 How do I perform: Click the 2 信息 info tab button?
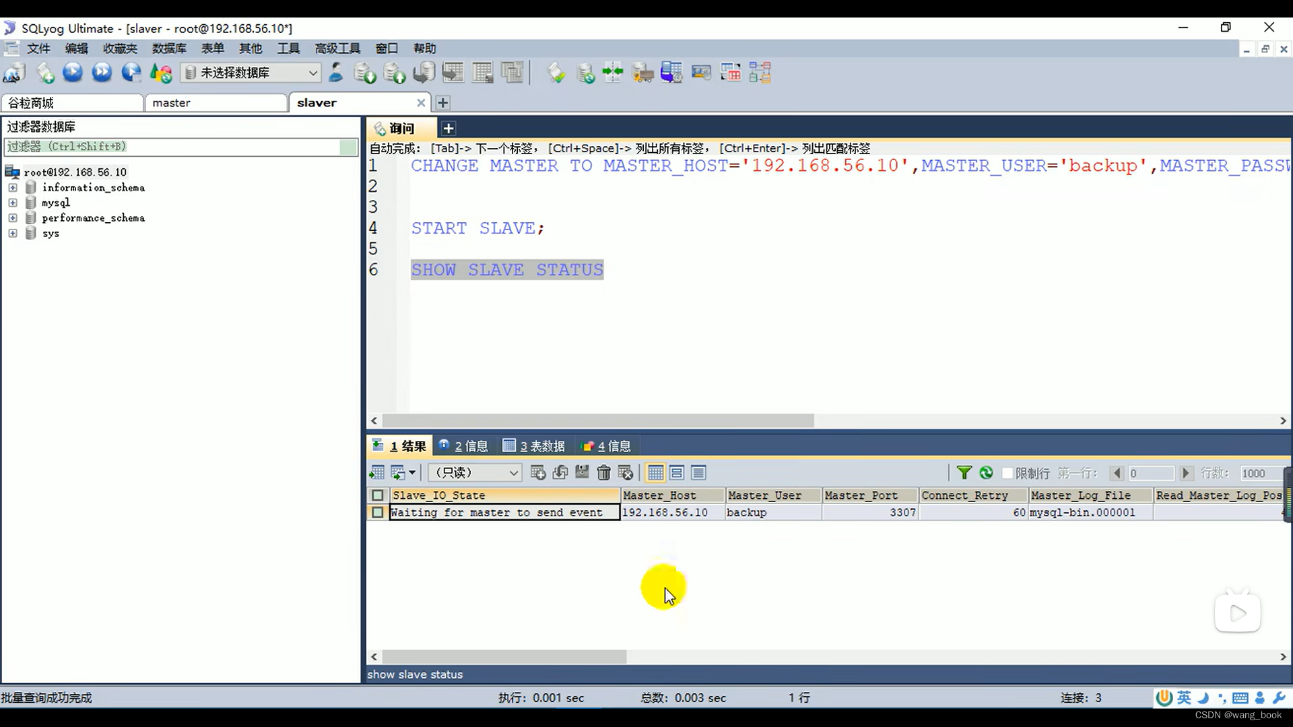[463, 446]
